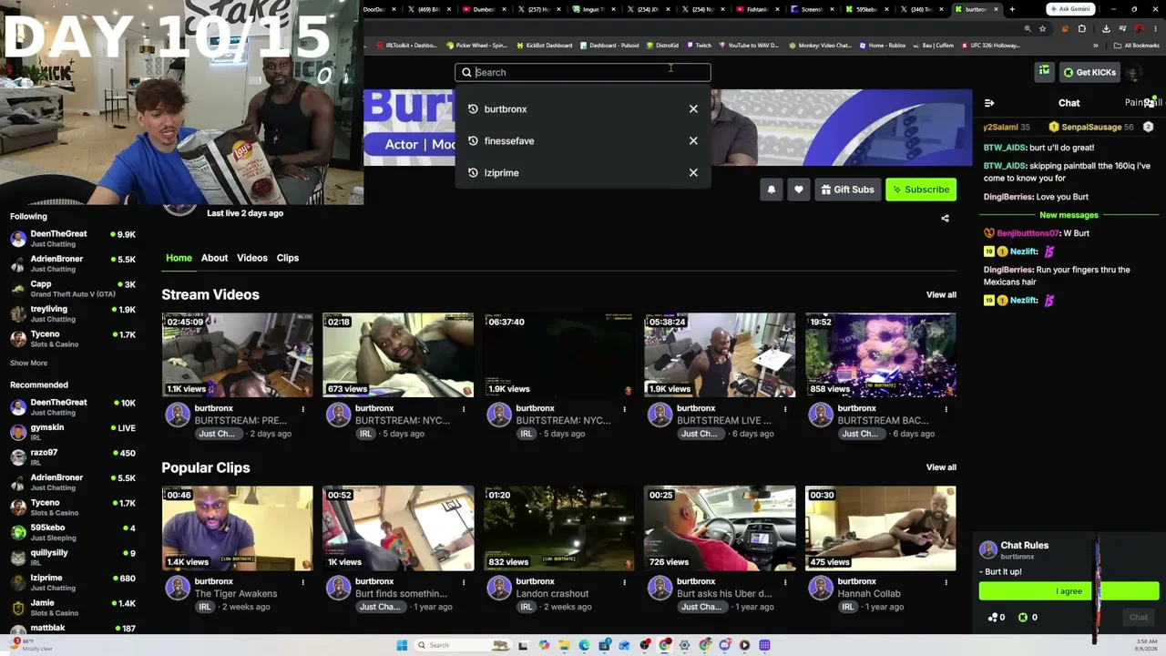Open the green Kick wallet icon
Screen dimensions: 1166x656
(x=1044, y=72)
